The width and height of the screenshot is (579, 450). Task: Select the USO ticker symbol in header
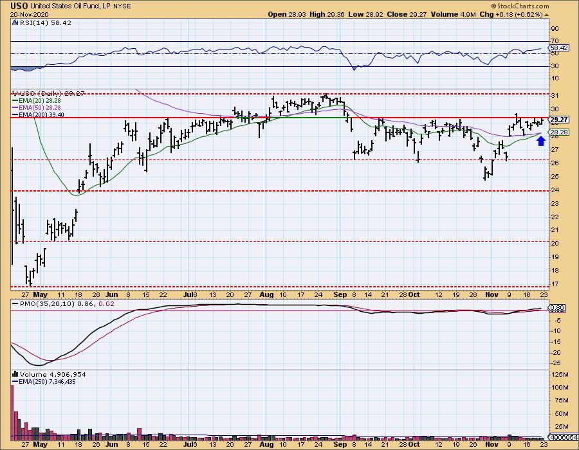point(19,6)
